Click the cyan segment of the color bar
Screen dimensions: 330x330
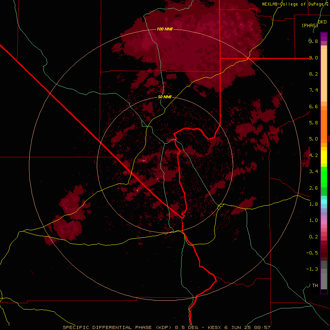[324, 202]
